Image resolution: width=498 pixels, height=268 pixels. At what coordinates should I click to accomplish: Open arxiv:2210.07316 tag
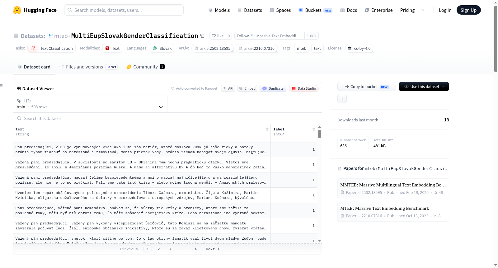257,48
